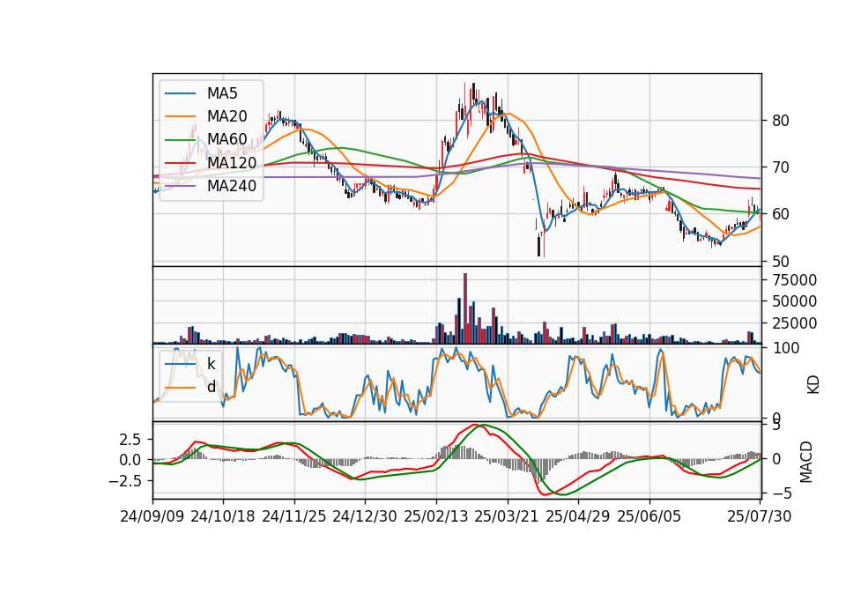The height and width of the screenshot is (608, 846).
Task: Click the price axis value 70
Action: (x=781, y=167)
